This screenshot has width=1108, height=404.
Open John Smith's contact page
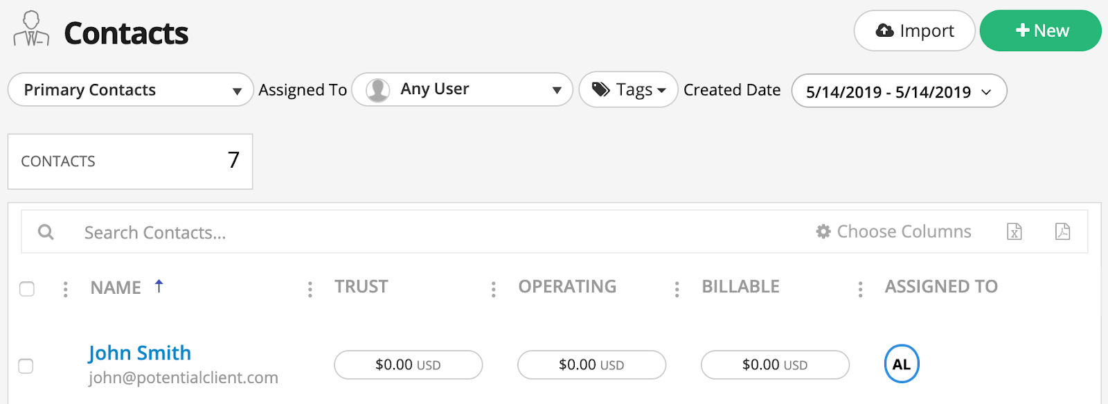pyautogui.click(x=139, y=353)
